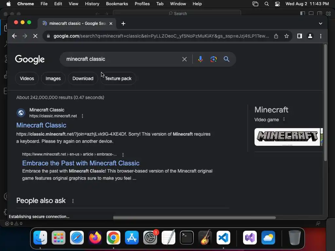The width and height of the screenshot is (335, 251).
Task: Open the Chrome menu in the menu bar
Action: click(26, 4)
